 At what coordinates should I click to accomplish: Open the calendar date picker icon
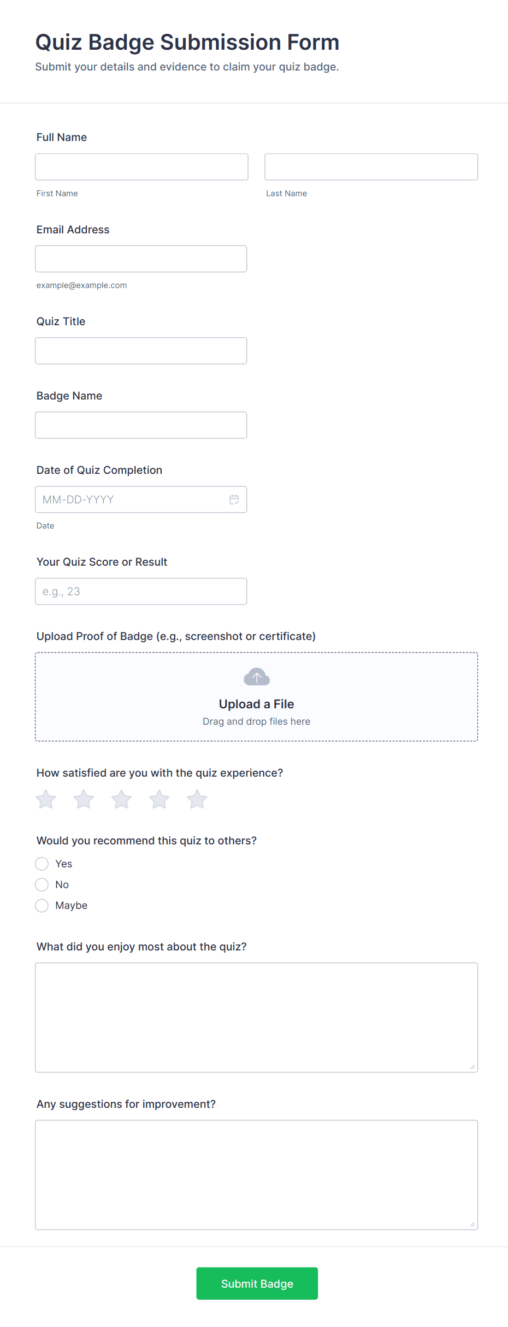(234, 500)
